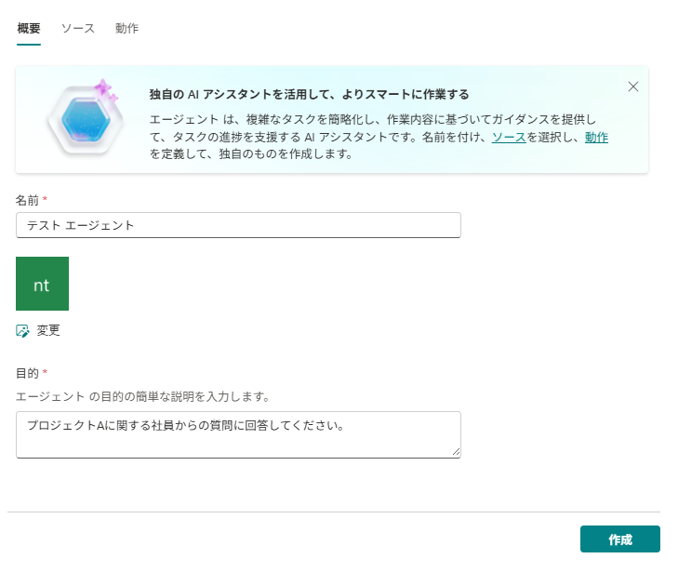Image resolution: width=678 pixels, height=572 pixels.
Task: Click the bold banner heading about AI アシスタント
Action: click(309, 95)
